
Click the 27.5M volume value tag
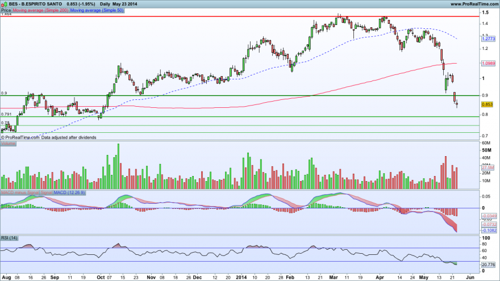[x=488, y=167]
